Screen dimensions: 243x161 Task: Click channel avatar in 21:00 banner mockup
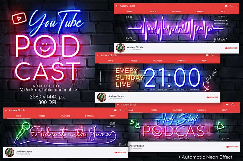coord(101,97)
